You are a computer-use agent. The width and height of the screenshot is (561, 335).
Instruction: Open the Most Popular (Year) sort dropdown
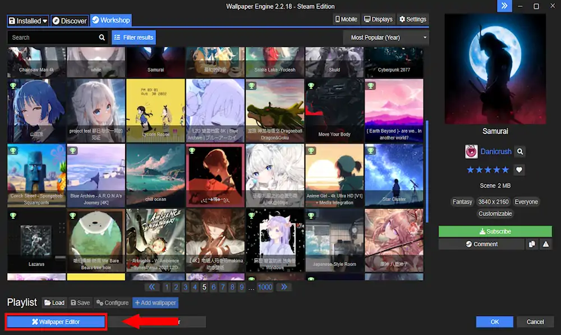pos(386,37)
